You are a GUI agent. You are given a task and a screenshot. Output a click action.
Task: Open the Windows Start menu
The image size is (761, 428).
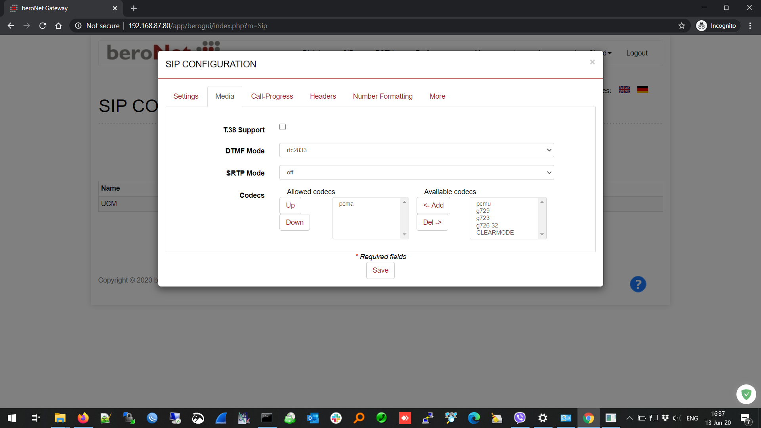pos(12,418)
